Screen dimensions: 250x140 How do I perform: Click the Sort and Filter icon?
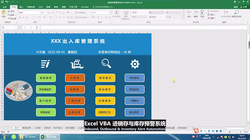226,13
